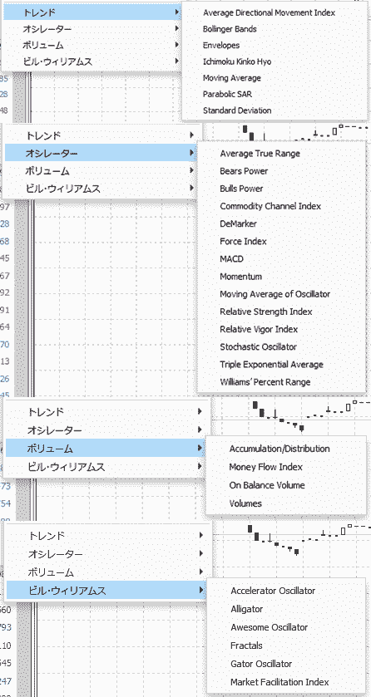Image resolution: width=371 pixels, height=697 pixels.
Task: Select the Alligator indicator
Action: point(246,609)
